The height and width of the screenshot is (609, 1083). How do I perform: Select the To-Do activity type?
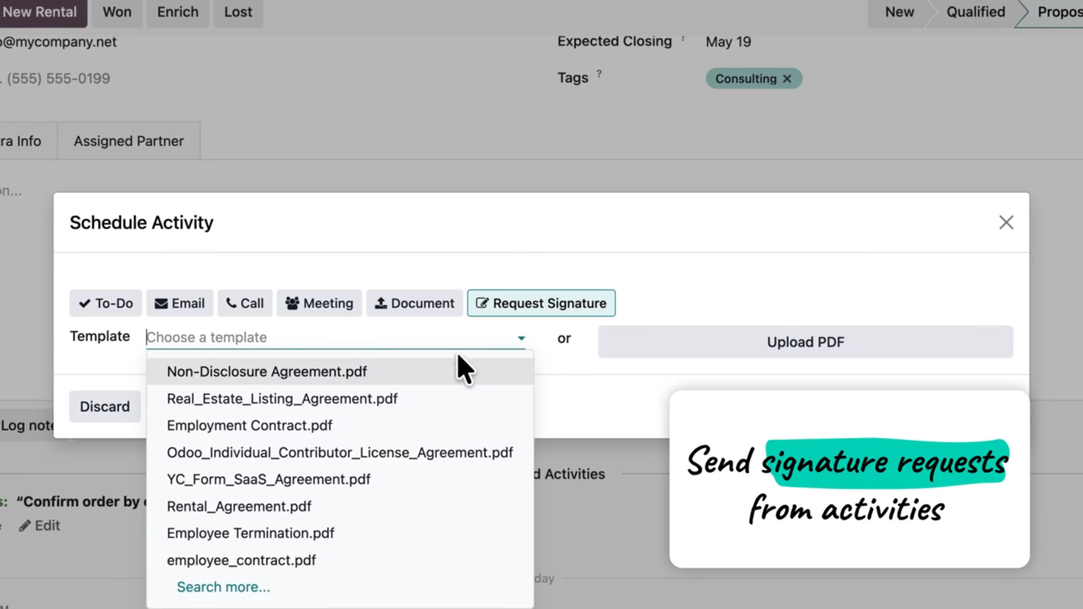[105, 303]
